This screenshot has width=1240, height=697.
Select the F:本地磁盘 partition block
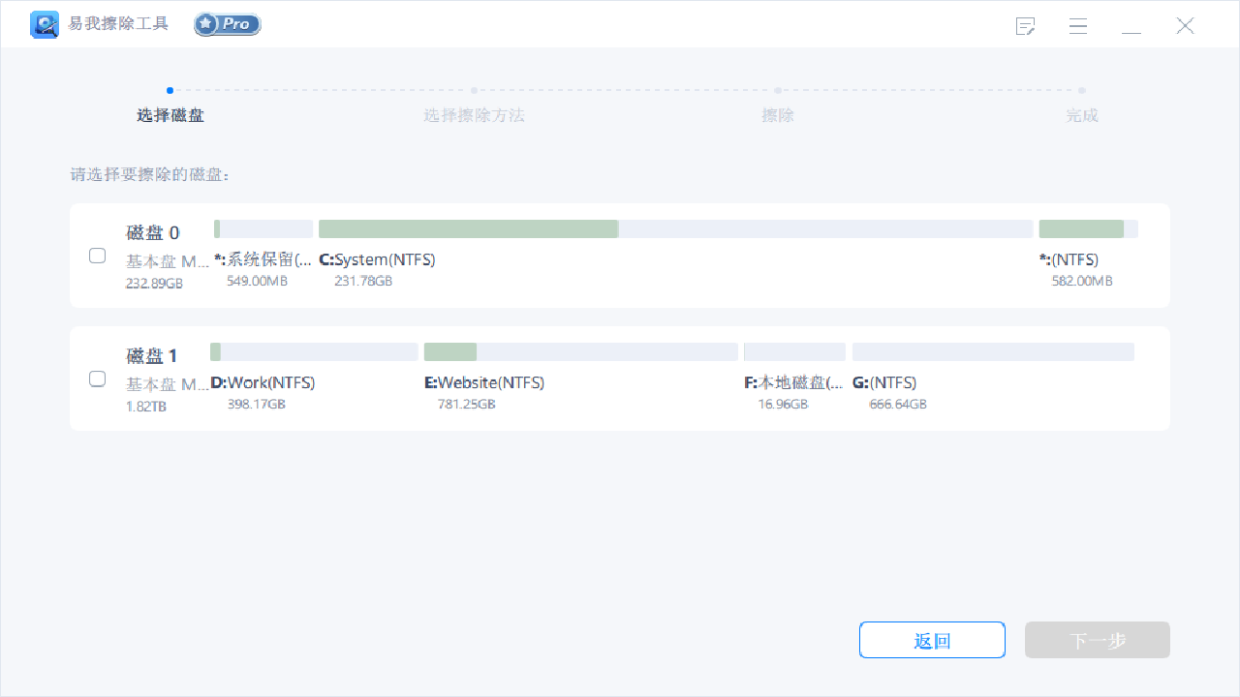pyautogui.click(x=794, y=351)
